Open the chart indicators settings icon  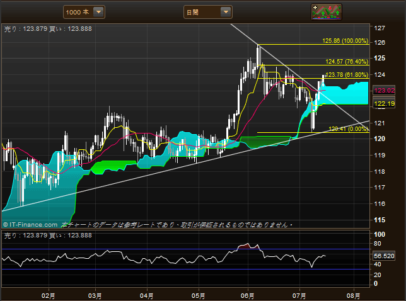[x=327, y=12]
